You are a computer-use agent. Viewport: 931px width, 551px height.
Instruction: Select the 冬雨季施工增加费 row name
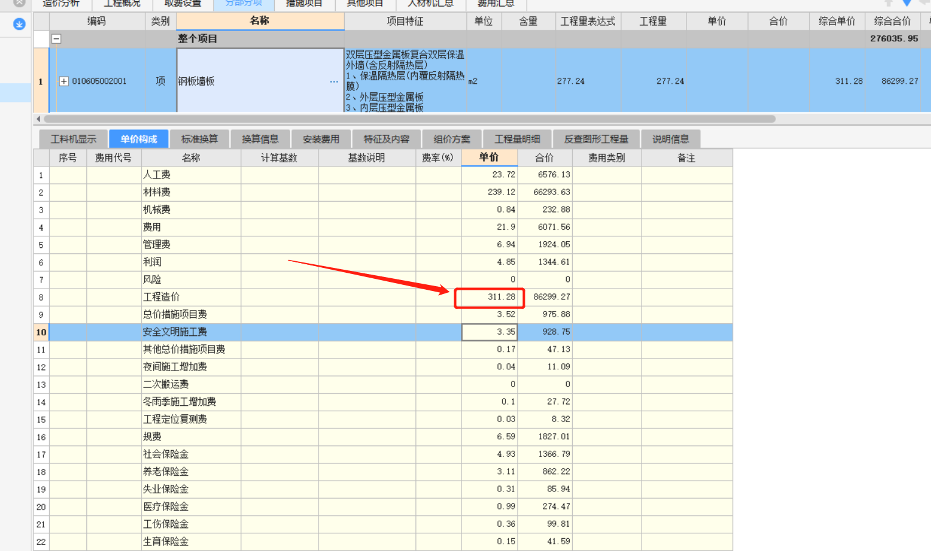[x=179, y=402]
